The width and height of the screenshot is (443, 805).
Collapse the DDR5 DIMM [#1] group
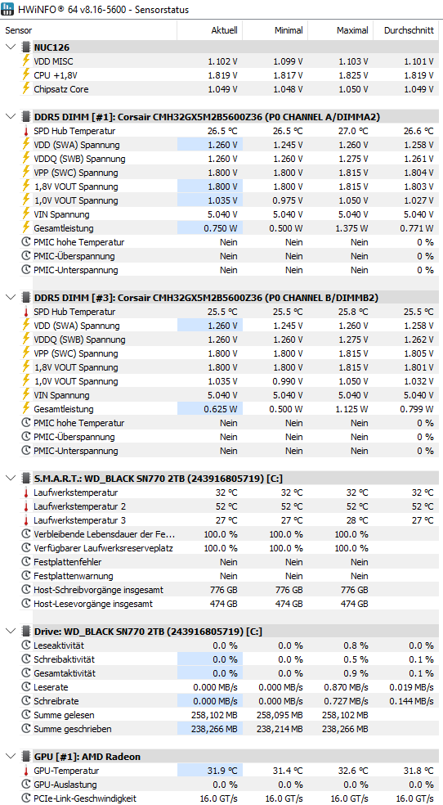(x=11, y=116)
